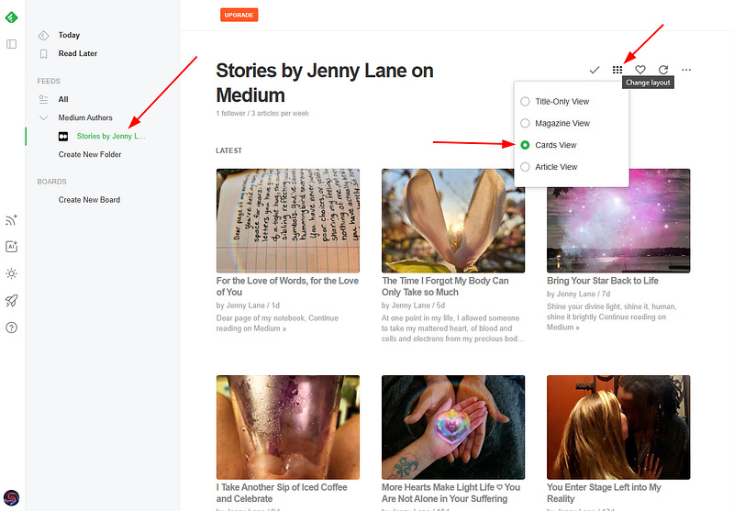The height and width of the screenshot is (511, 734).
Task: Click 'by Jenny Lane / 7d' byline
Action: pyautogui.click(x=579, y=294)
